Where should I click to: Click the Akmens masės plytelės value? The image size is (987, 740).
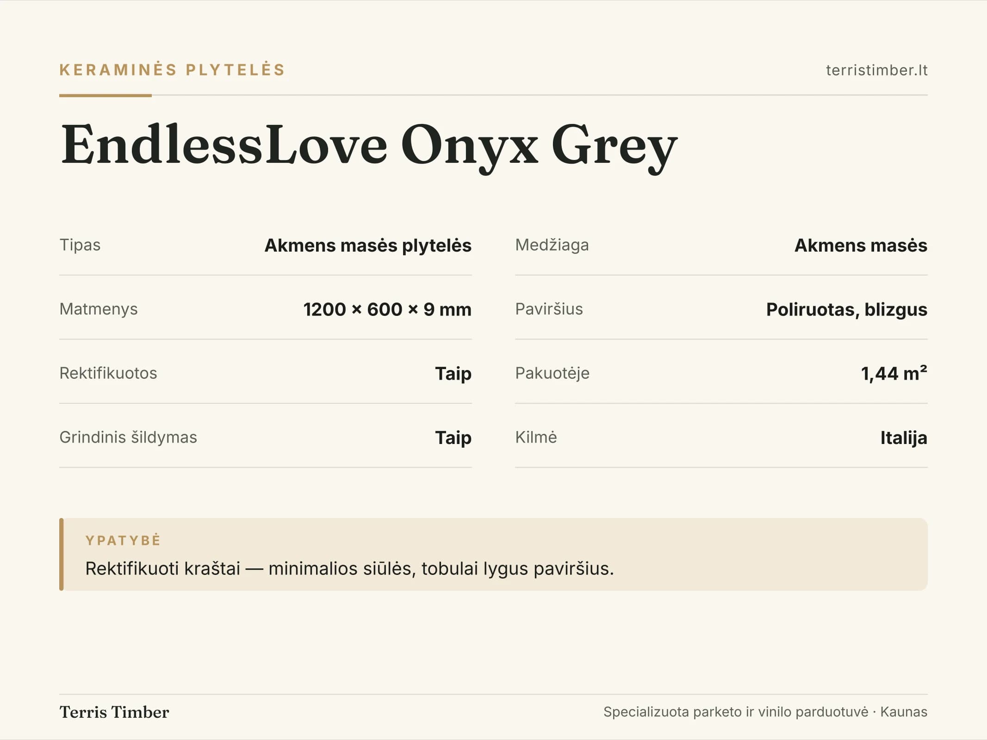[368, 246]
